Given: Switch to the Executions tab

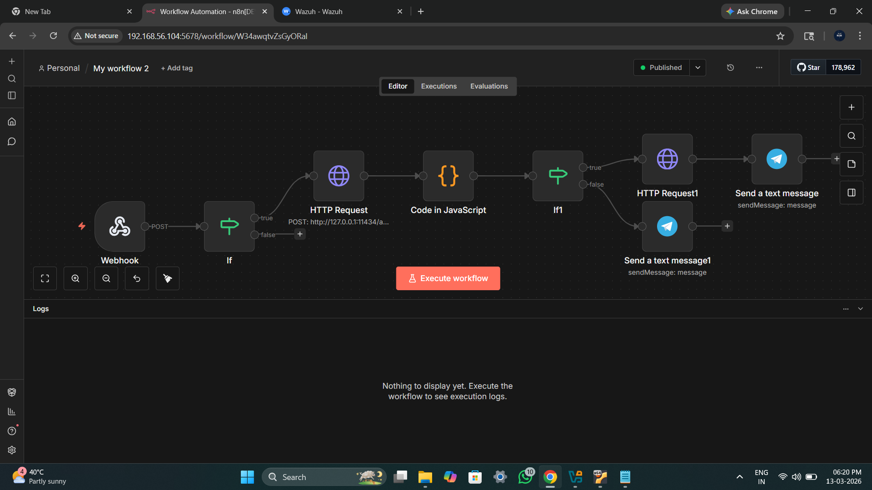Looking at the screenshot, I should coord(438,86).
